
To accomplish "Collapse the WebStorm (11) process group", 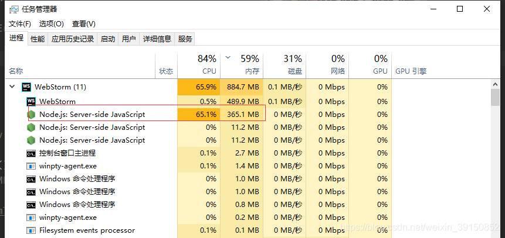I will (x=12, y=87).
